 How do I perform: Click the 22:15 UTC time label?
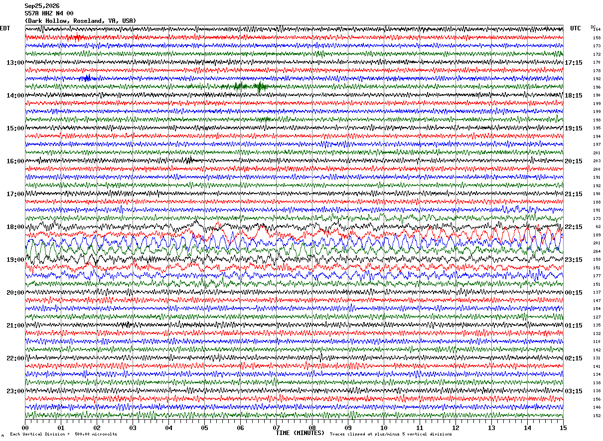click(x=574, y=227)
